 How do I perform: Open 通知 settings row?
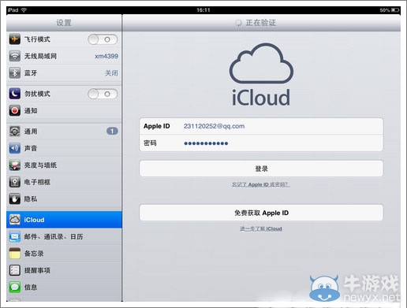click(64, 110)
